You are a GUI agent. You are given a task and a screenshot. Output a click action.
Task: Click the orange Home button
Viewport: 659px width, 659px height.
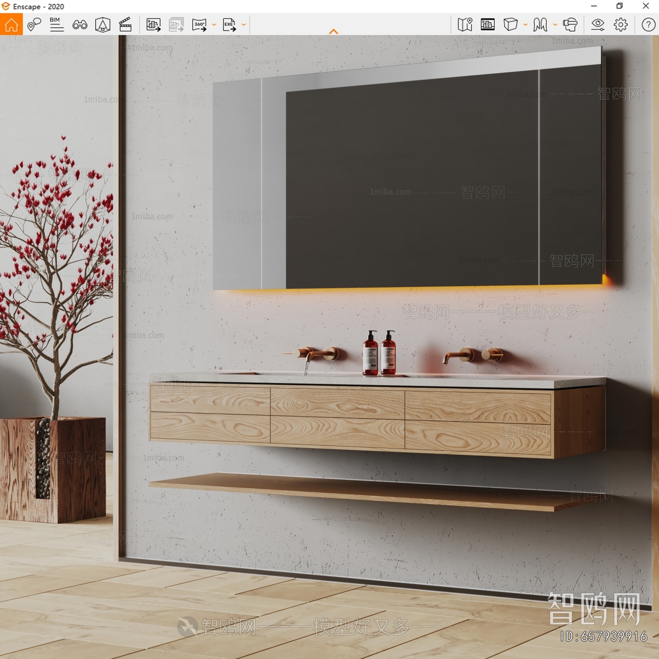(x=11, y=24)
